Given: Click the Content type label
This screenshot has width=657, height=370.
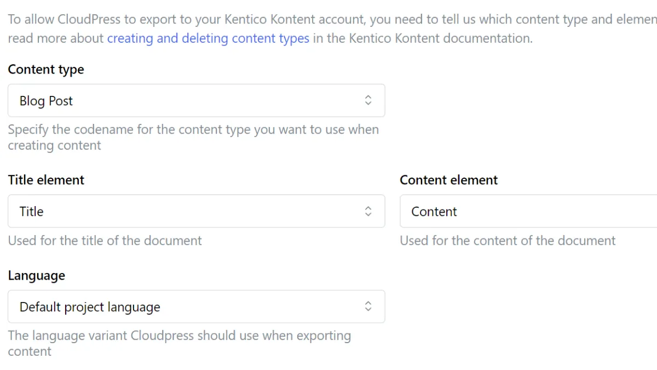Looking at the screenshot, I should (46, 70).
